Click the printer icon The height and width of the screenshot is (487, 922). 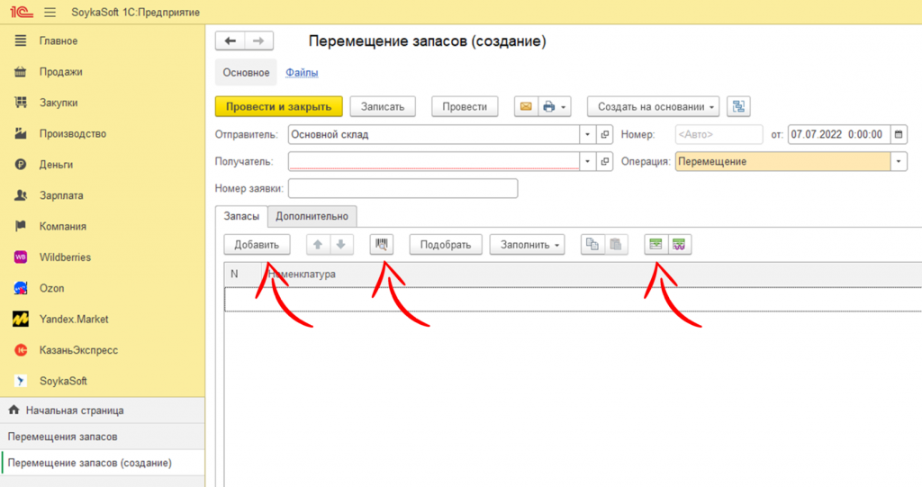point(549,106)
